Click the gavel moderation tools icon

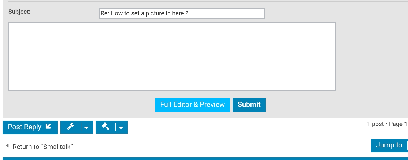click(x=106, y=127)
